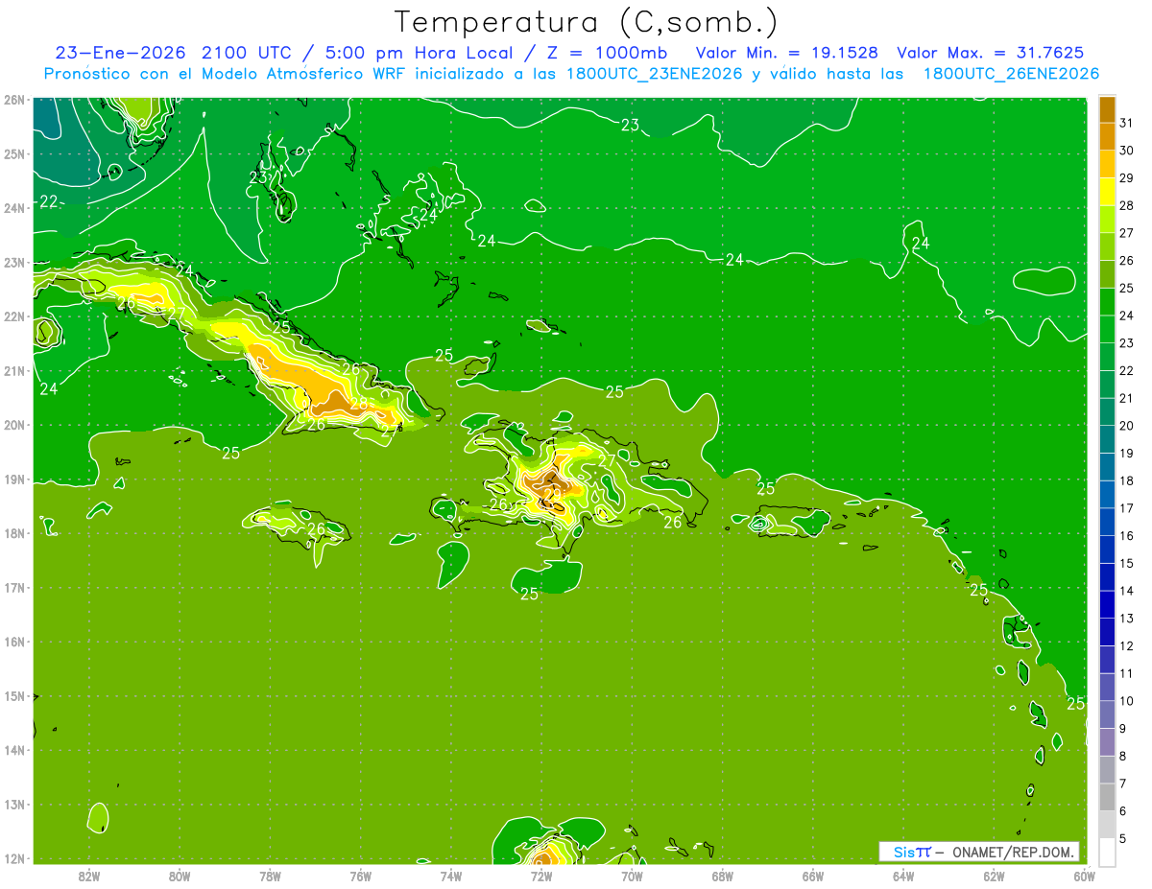The width and height of the screenshot is (1152, 889).
Task: Click the 15N latitude axis label
Action: pos(14,696)
